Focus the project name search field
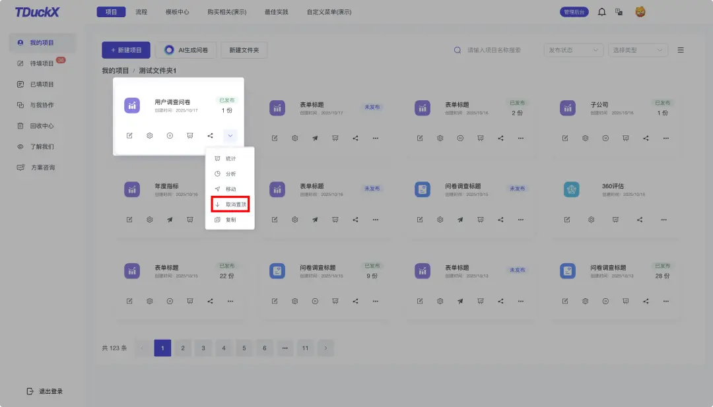This screenshot has width=713, height=407. tap(494, 50)
